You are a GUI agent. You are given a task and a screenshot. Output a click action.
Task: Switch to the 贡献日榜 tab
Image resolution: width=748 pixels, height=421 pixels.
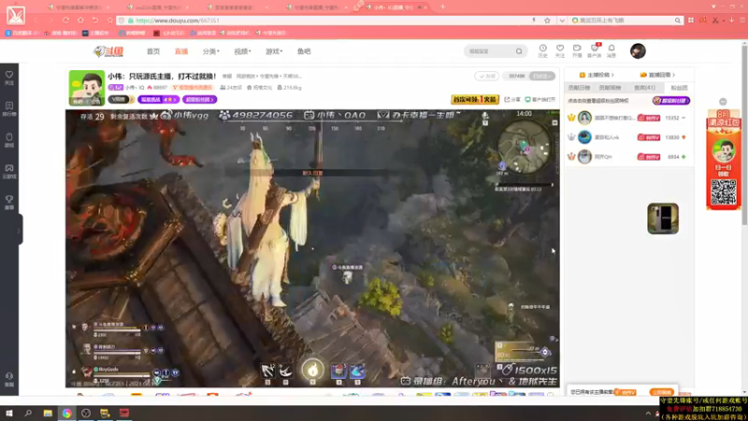click(x=579, y=88)
